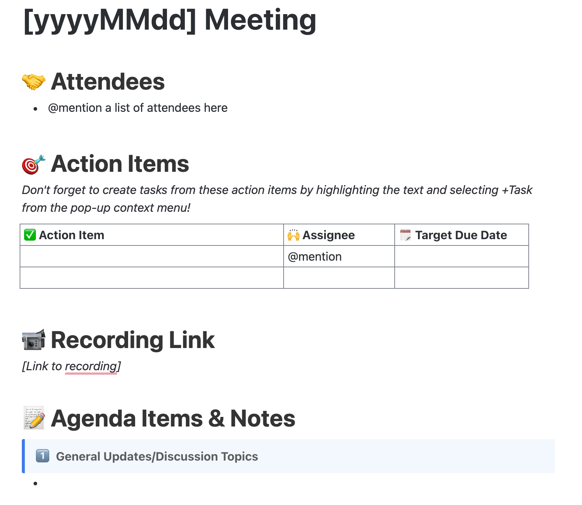Click the number one icon in banner

click(43, 456)
